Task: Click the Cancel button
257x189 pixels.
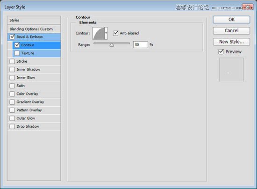Action: [x=231, y=31]
